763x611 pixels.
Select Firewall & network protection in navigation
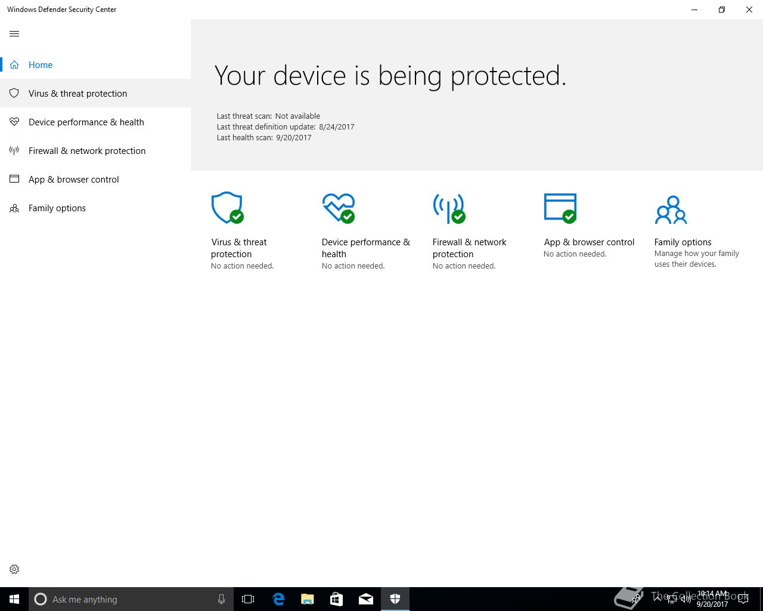[x=95, y=150]
